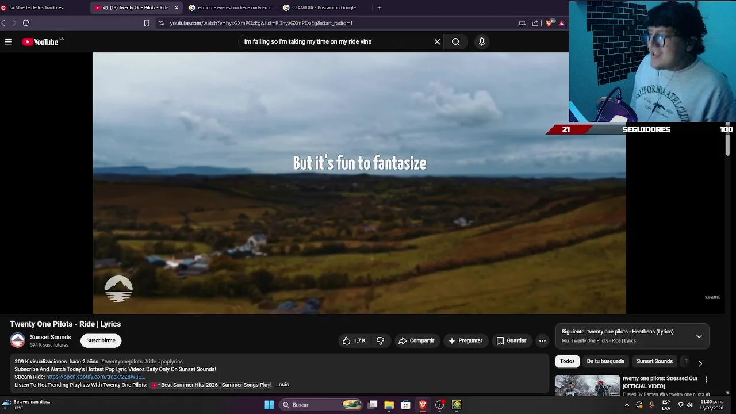The image size is (736, 414).
Task: Open the Windows Start menu
Action: tap(269, 405)
